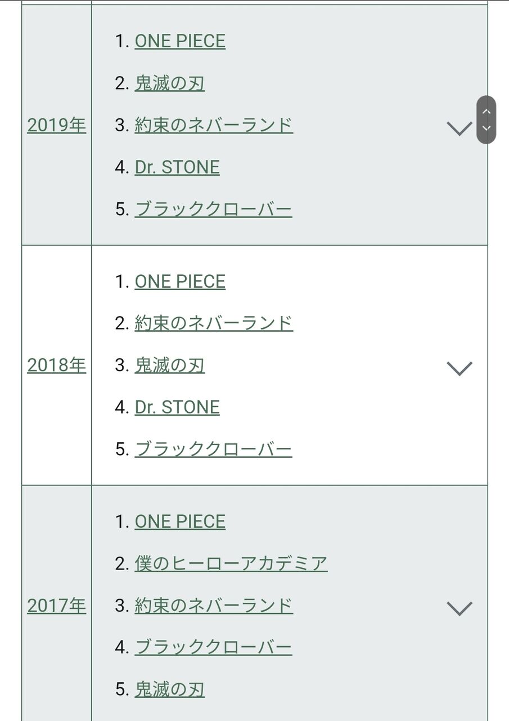The width and height of the screenshot is (509, 721).
Task: Open ブラッククローバー ranked fifth in 2018
Action: (214, 449)
